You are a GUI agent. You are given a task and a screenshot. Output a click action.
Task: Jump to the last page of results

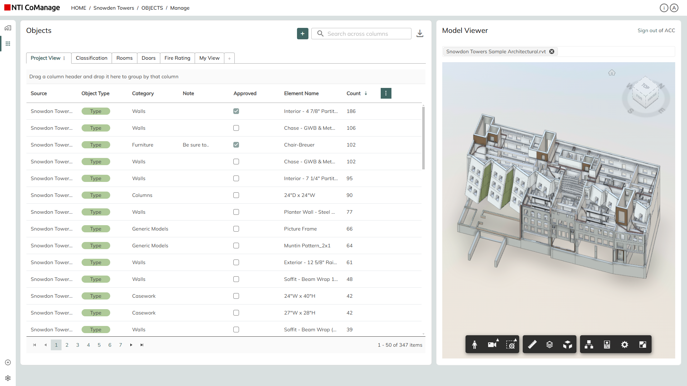point(142,345)
